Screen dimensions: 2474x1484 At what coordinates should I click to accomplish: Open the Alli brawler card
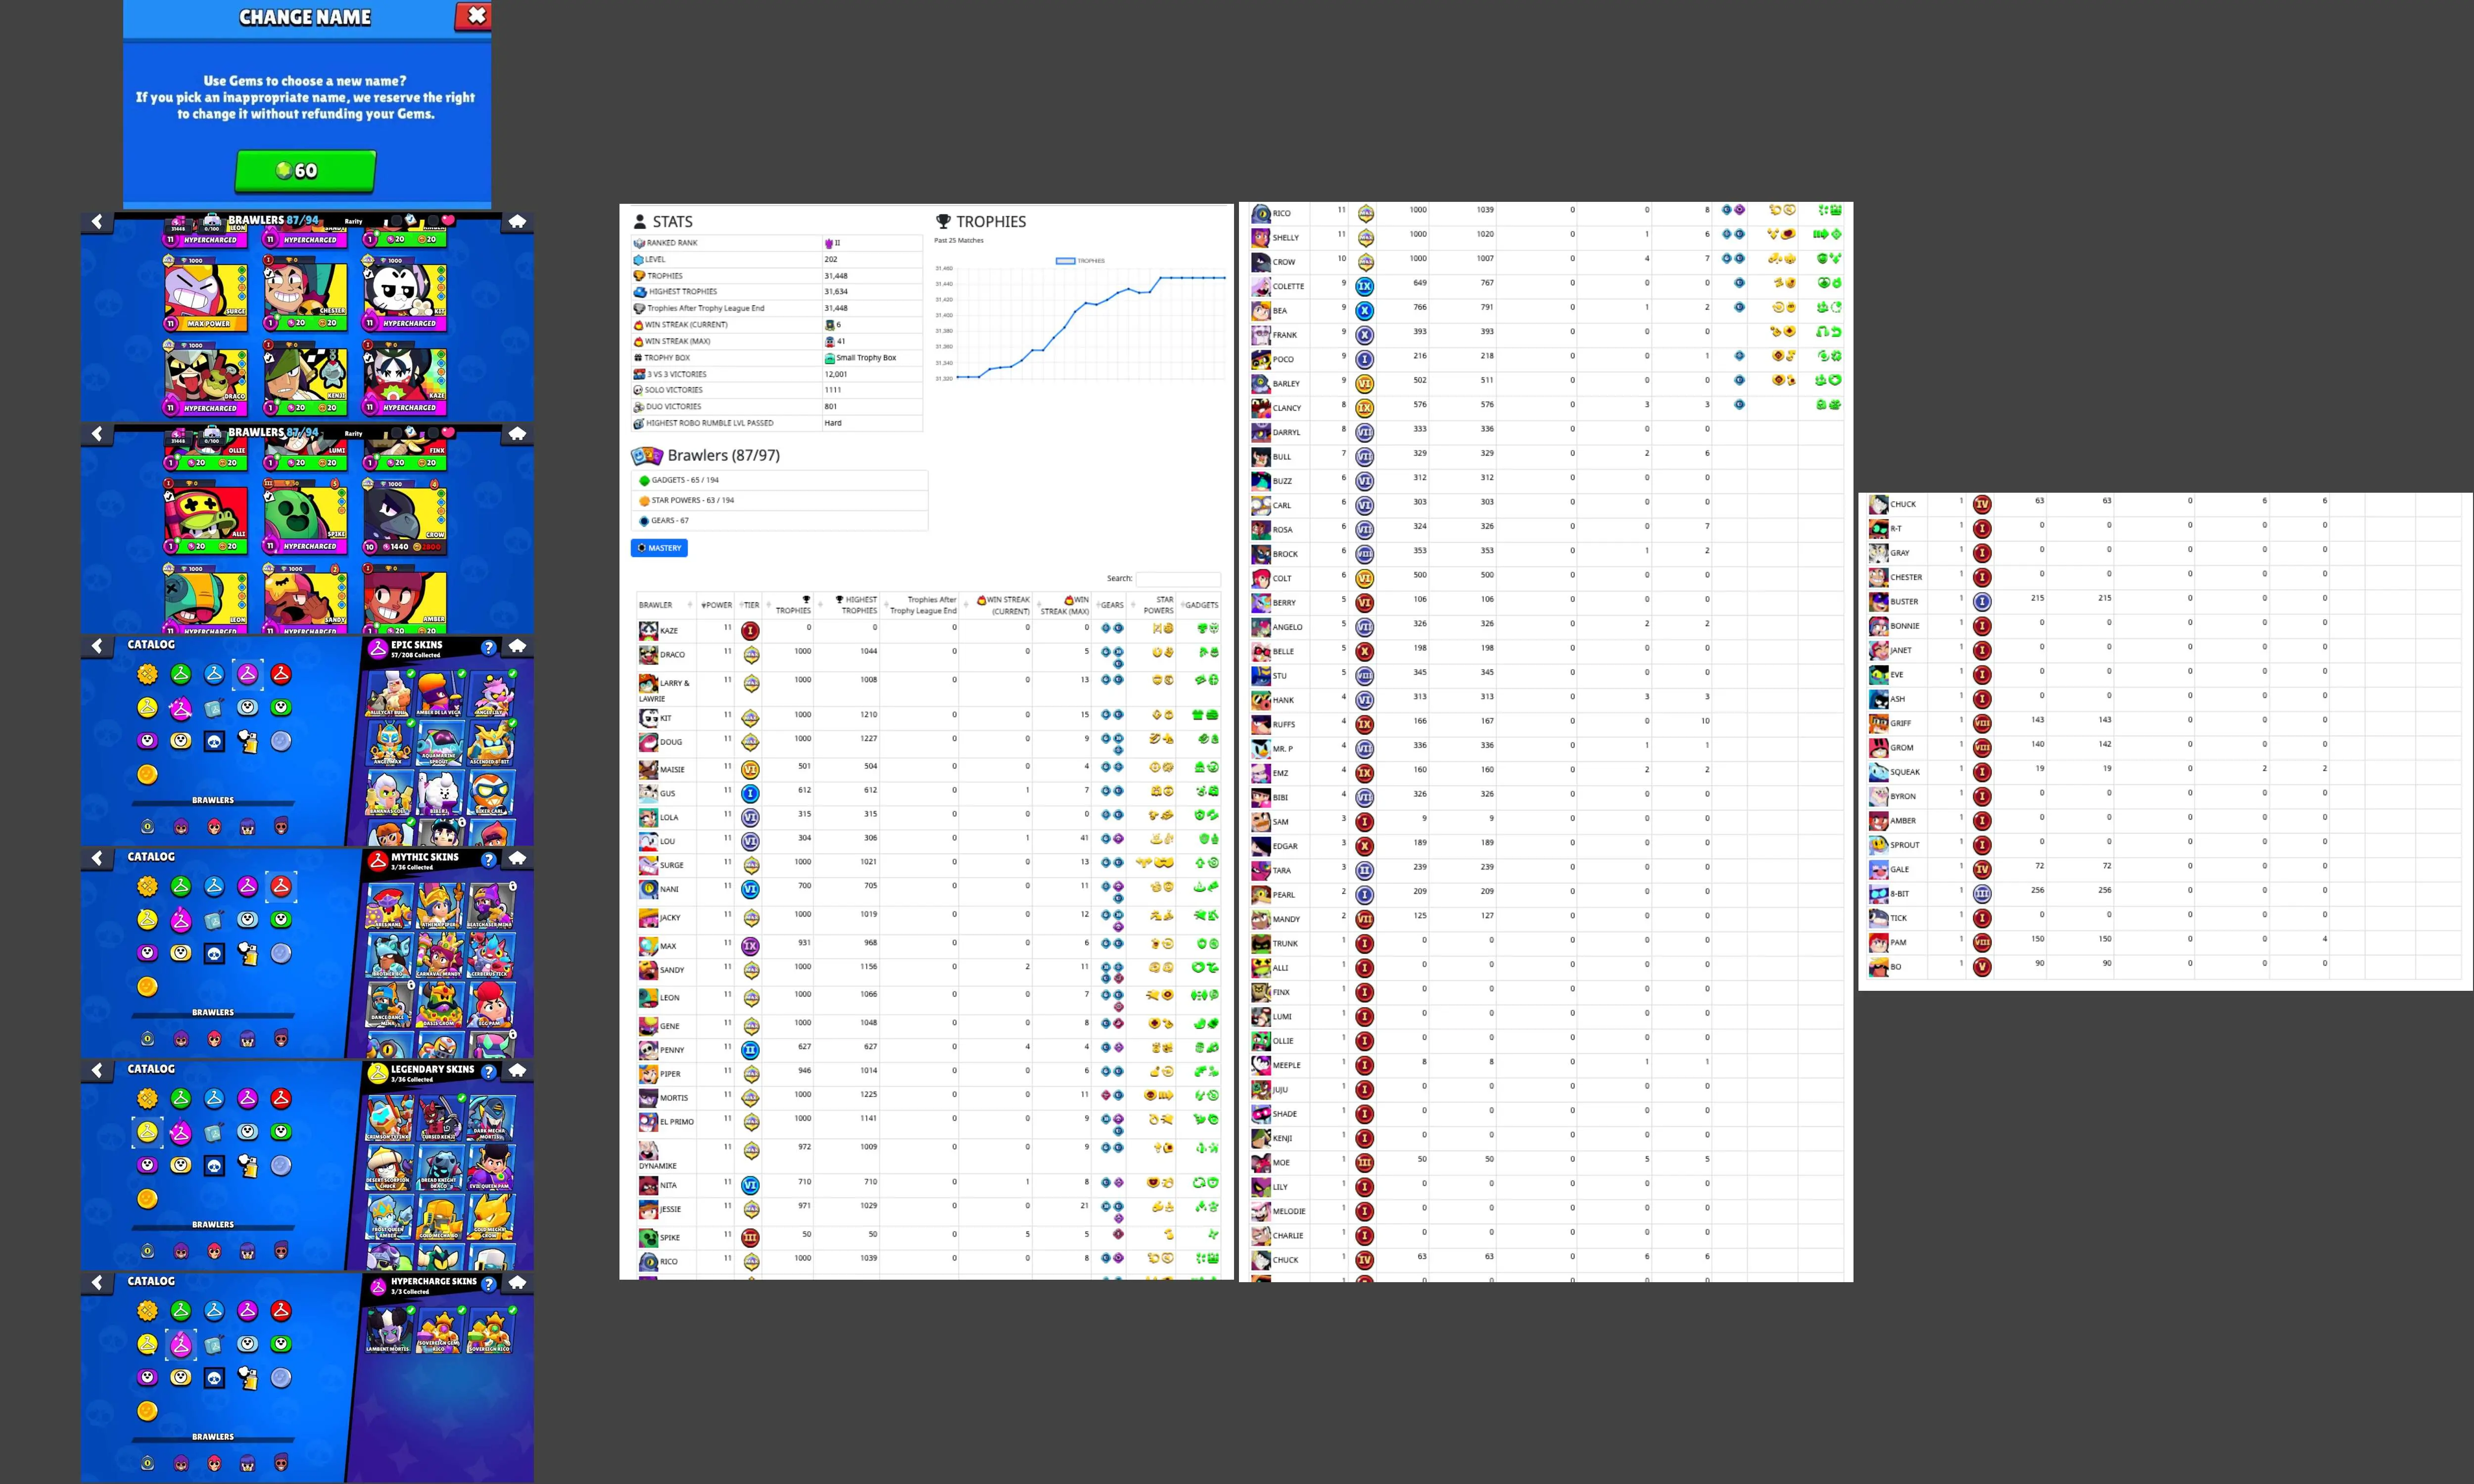click(x=206, y=518)
